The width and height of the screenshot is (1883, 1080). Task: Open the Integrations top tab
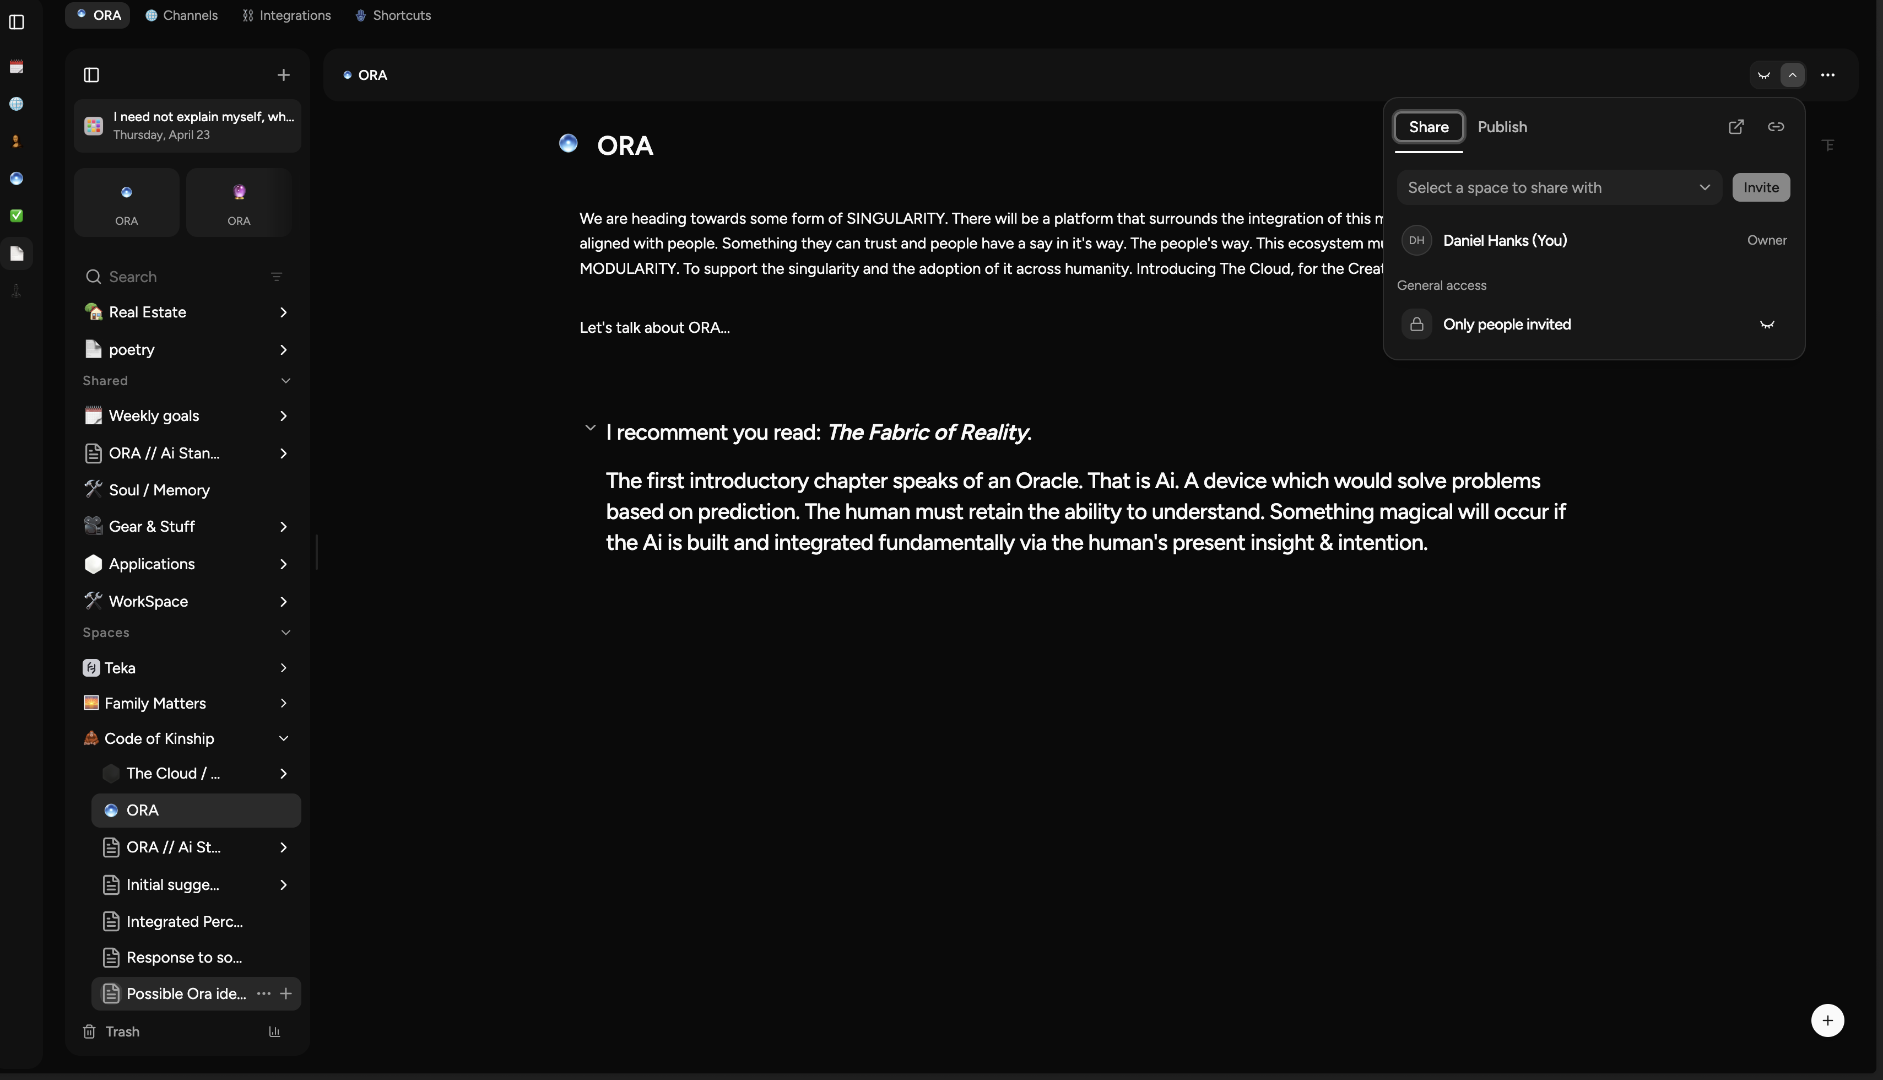click(287, 15)
